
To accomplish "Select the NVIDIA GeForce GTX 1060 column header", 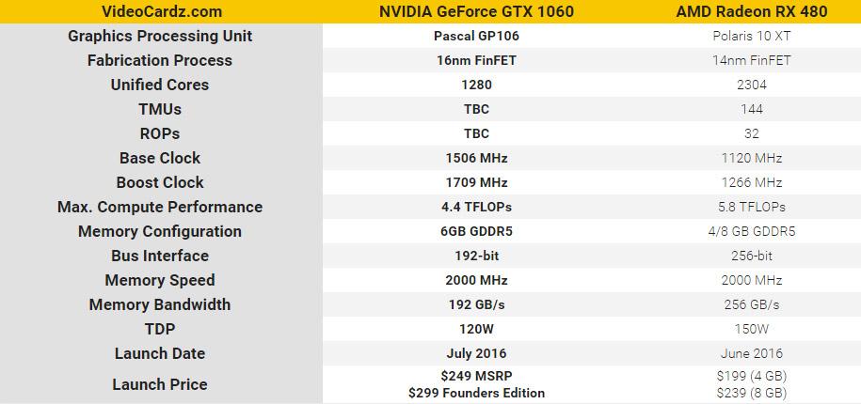I will coord(476,11).
